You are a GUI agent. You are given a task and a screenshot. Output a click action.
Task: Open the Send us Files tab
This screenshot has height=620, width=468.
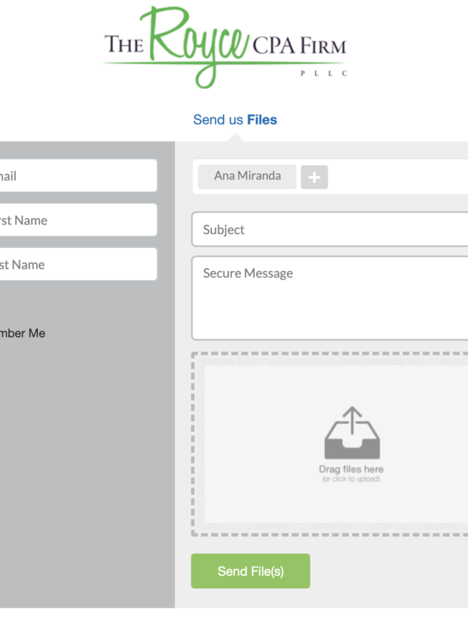click(235, 119)
